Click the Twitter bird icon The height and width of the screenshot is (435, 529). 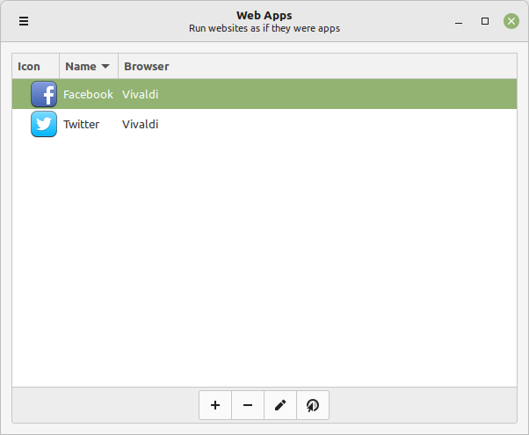point(44,124)
